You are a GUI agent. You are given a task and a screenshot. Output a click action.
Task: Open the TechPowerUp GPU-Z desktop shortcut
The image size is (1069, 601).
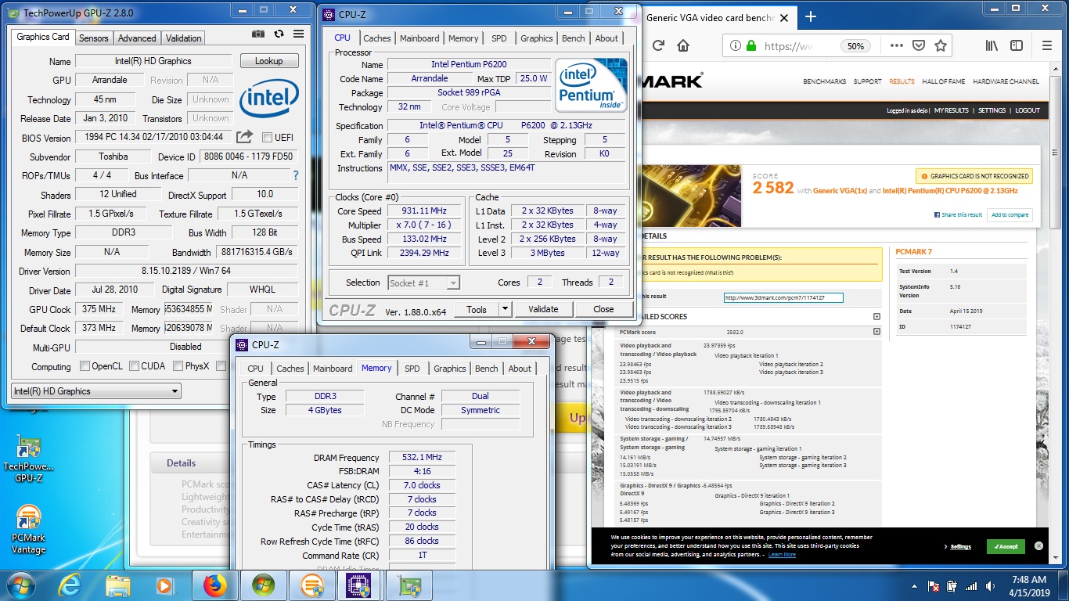29,458
